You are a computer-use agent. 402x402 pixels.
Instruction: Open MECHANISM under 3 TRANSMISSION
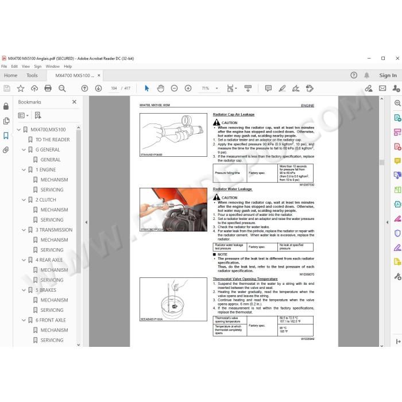[x=55, y=240]
